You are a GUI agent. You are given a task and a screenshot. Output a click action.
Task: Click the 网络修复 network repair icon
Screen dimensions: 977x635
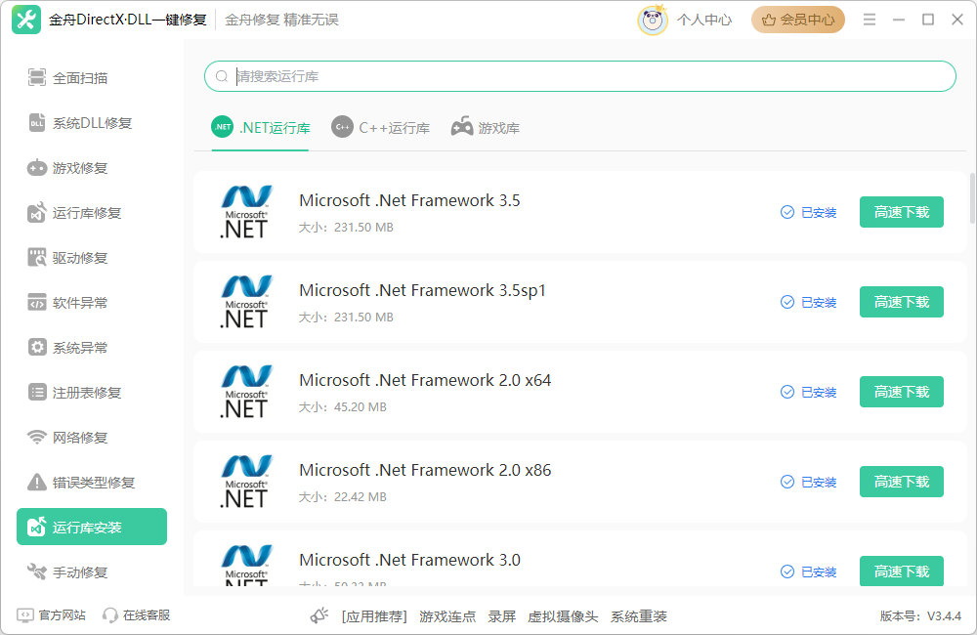(x=39, y=437)
